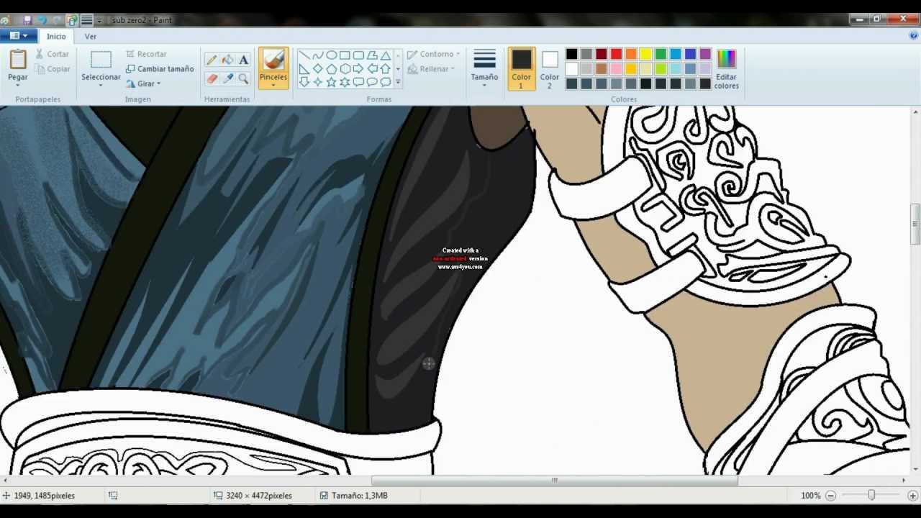Choose the Rounded rectangular callout shape
921x518 pixels.
click(358, 83)
